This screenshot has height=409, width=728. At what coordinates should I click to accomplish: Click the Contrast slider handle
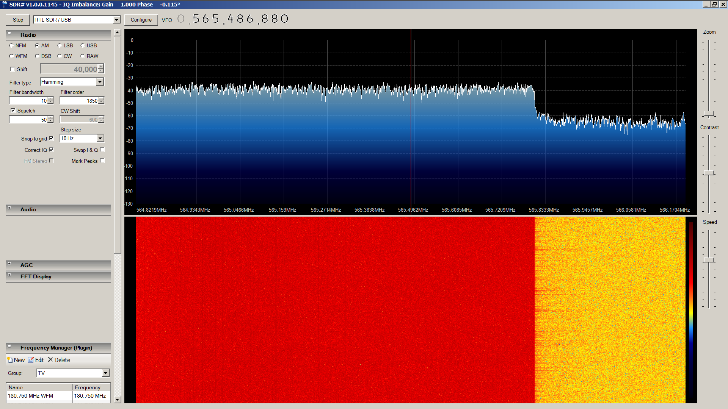pos(709,173)
